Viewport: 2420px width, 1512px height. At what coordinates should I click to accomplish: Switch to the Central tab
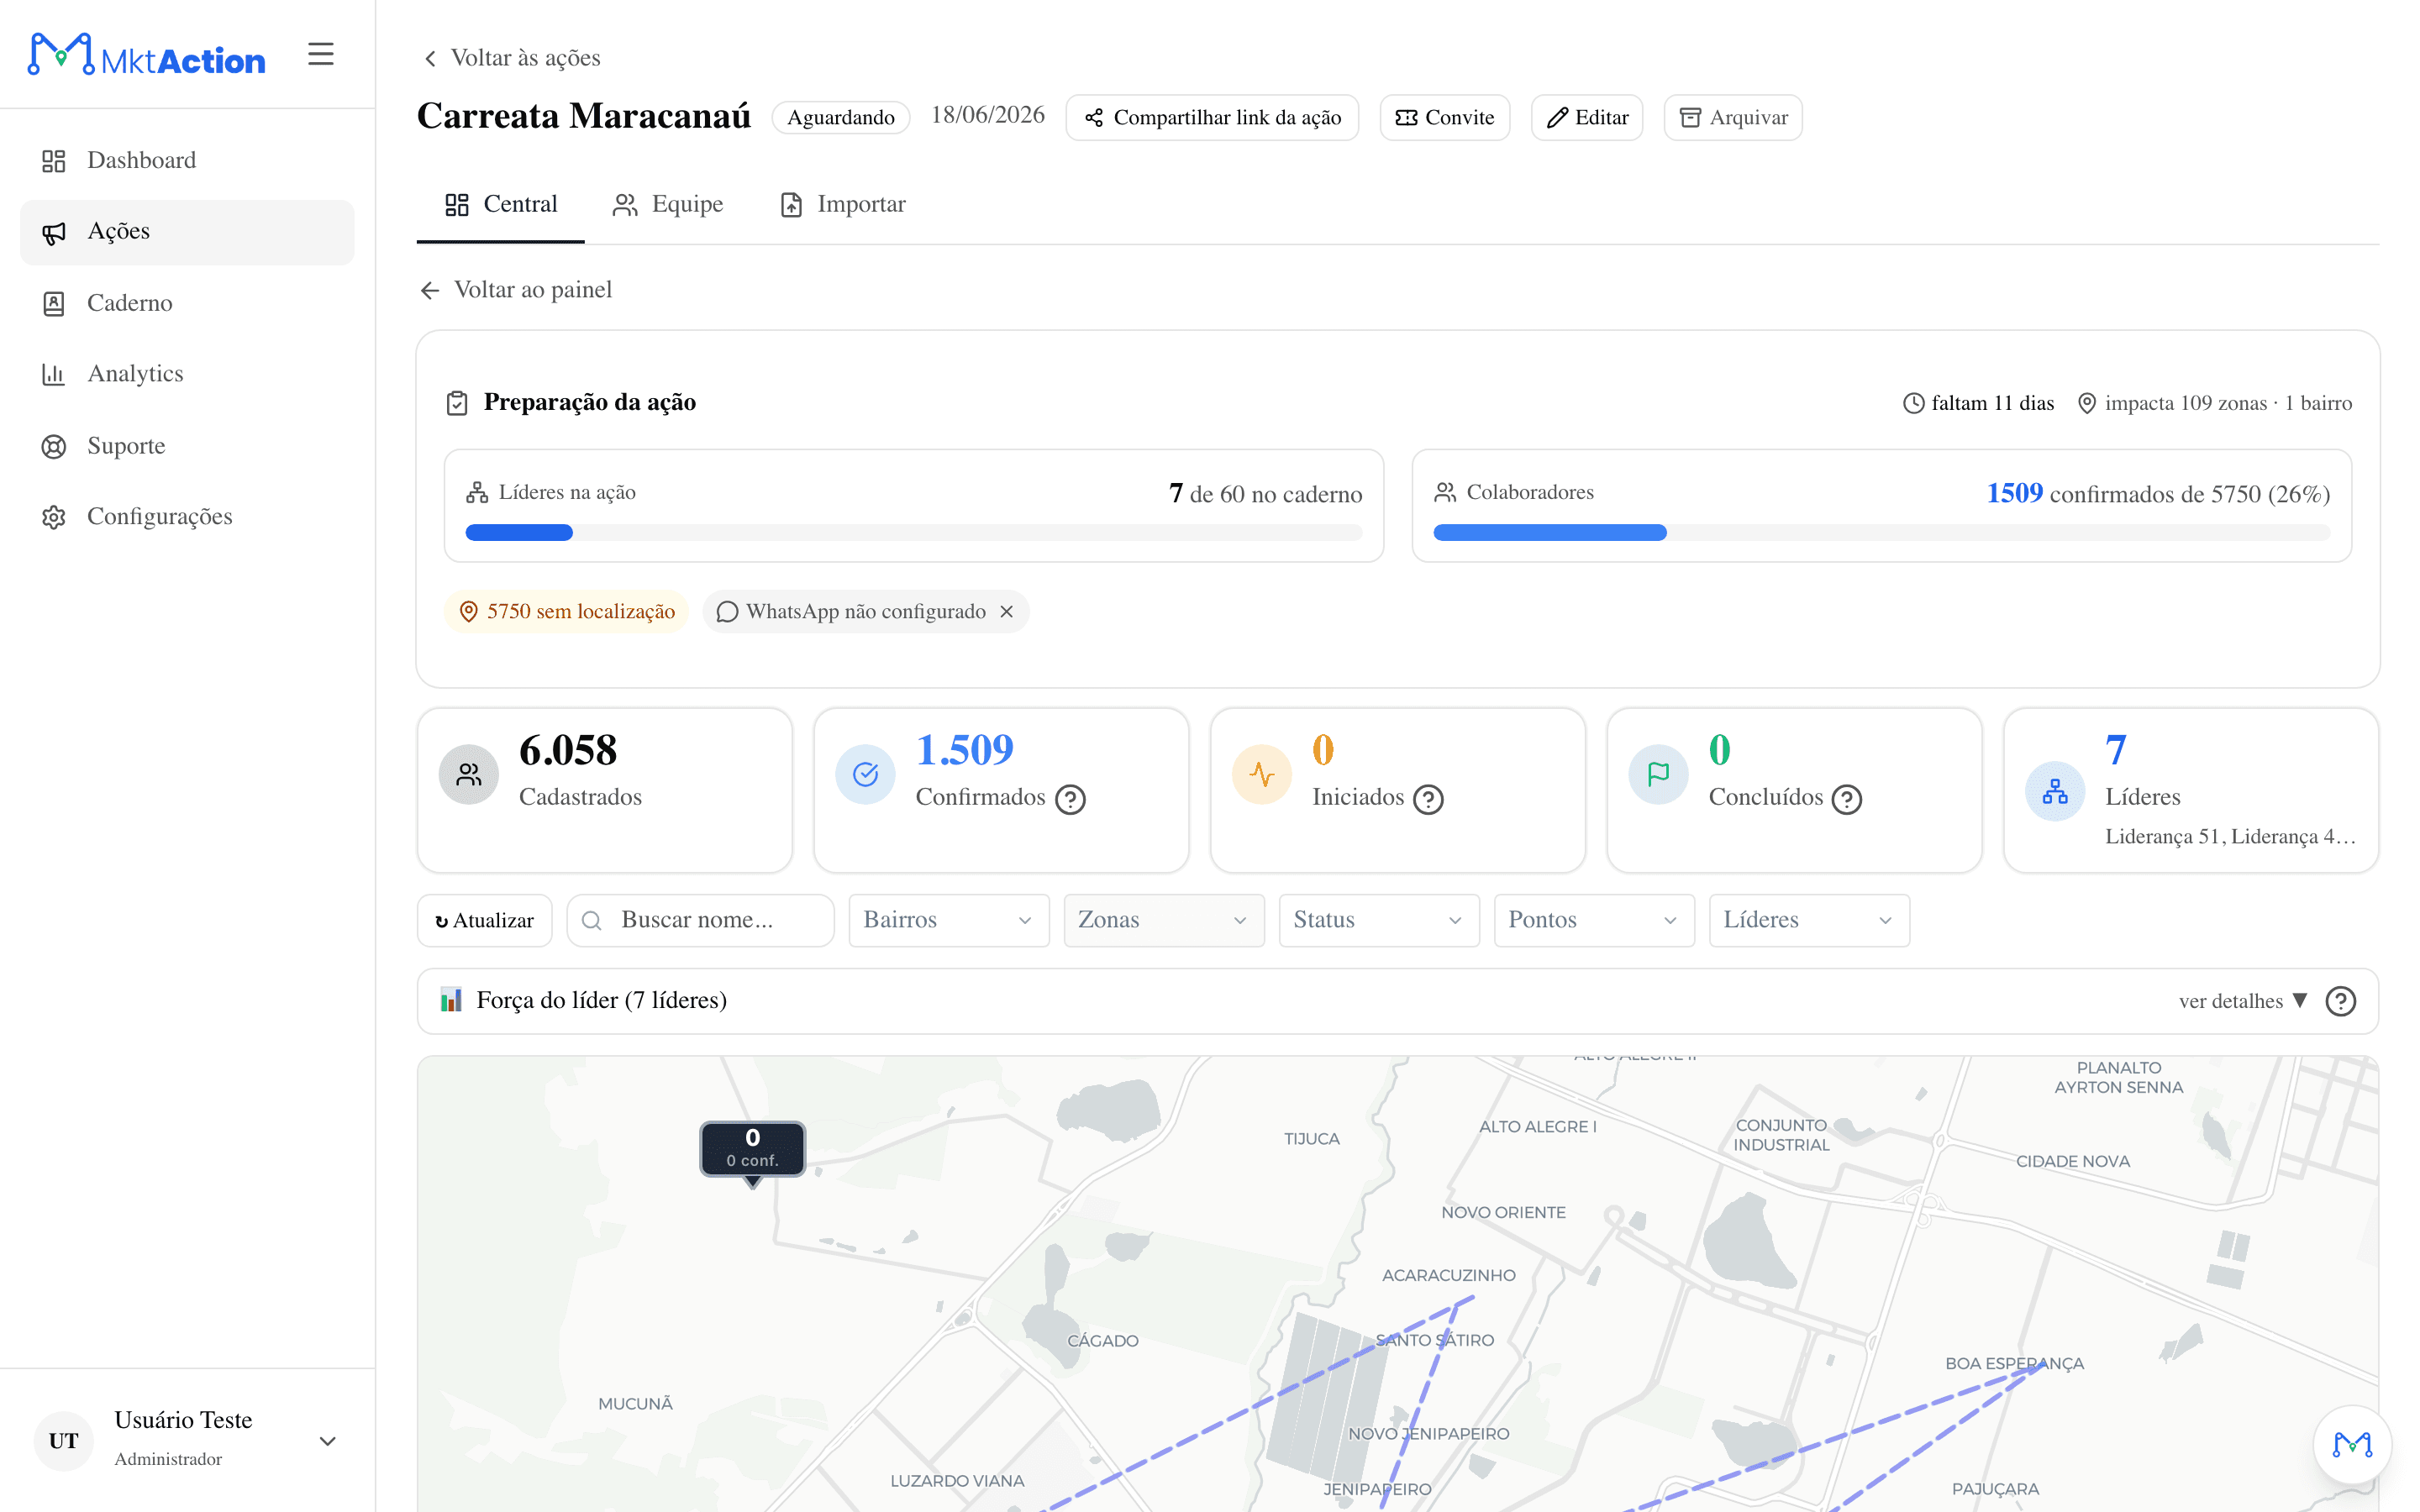click(x=501, y=205)
